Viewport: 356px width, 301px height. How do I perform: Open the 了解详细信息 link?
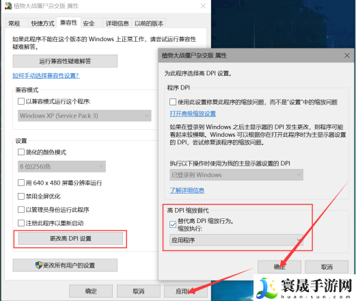(187, 190)
